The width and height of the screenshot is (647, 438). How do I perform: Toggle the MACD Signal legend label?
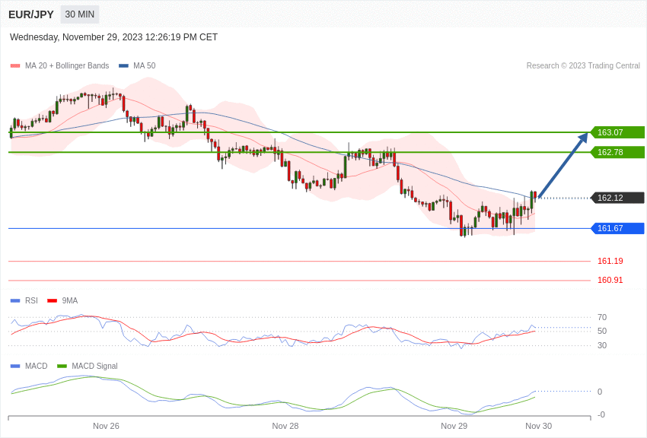pos(94,366)
